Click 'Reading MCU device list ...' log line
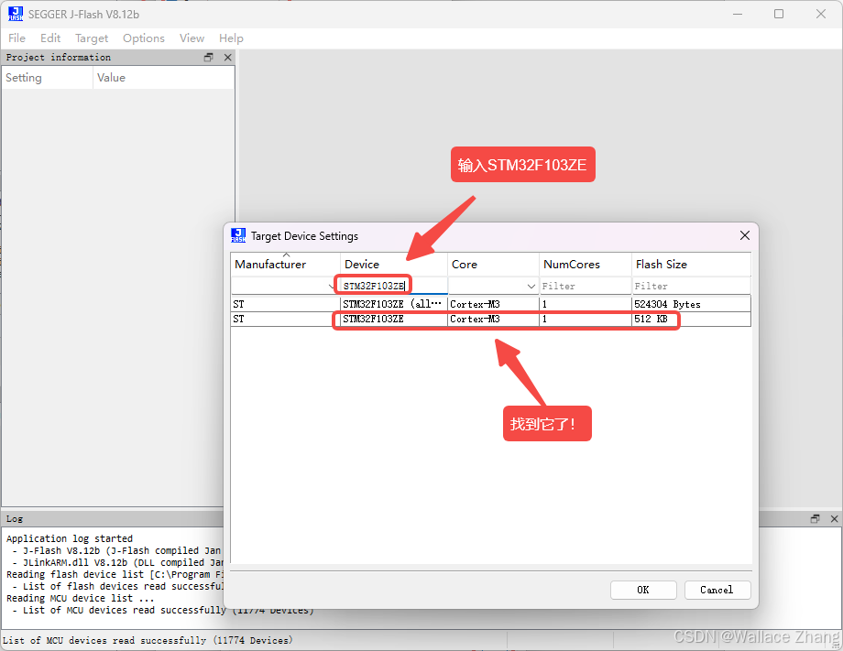Viewport: 843px width, 651px height. point(80,598)
